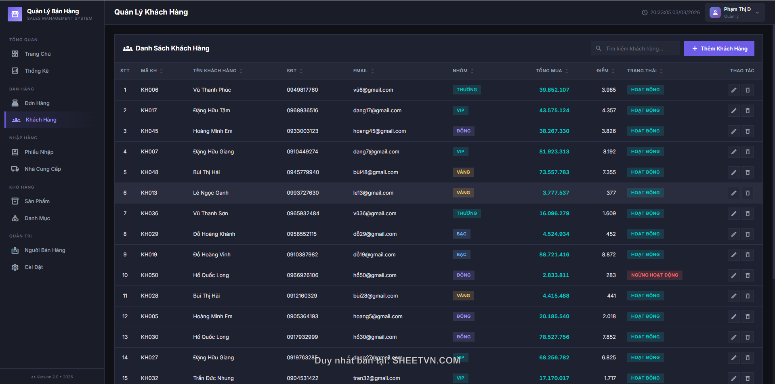The image size is (775, 384).
Task: Click the store logo icon in sidebar
Action: tap(15, 14)
